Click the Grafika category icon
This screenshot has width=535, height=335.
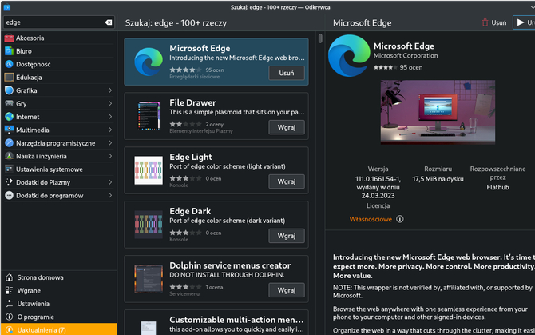click(x=10, y=90)
